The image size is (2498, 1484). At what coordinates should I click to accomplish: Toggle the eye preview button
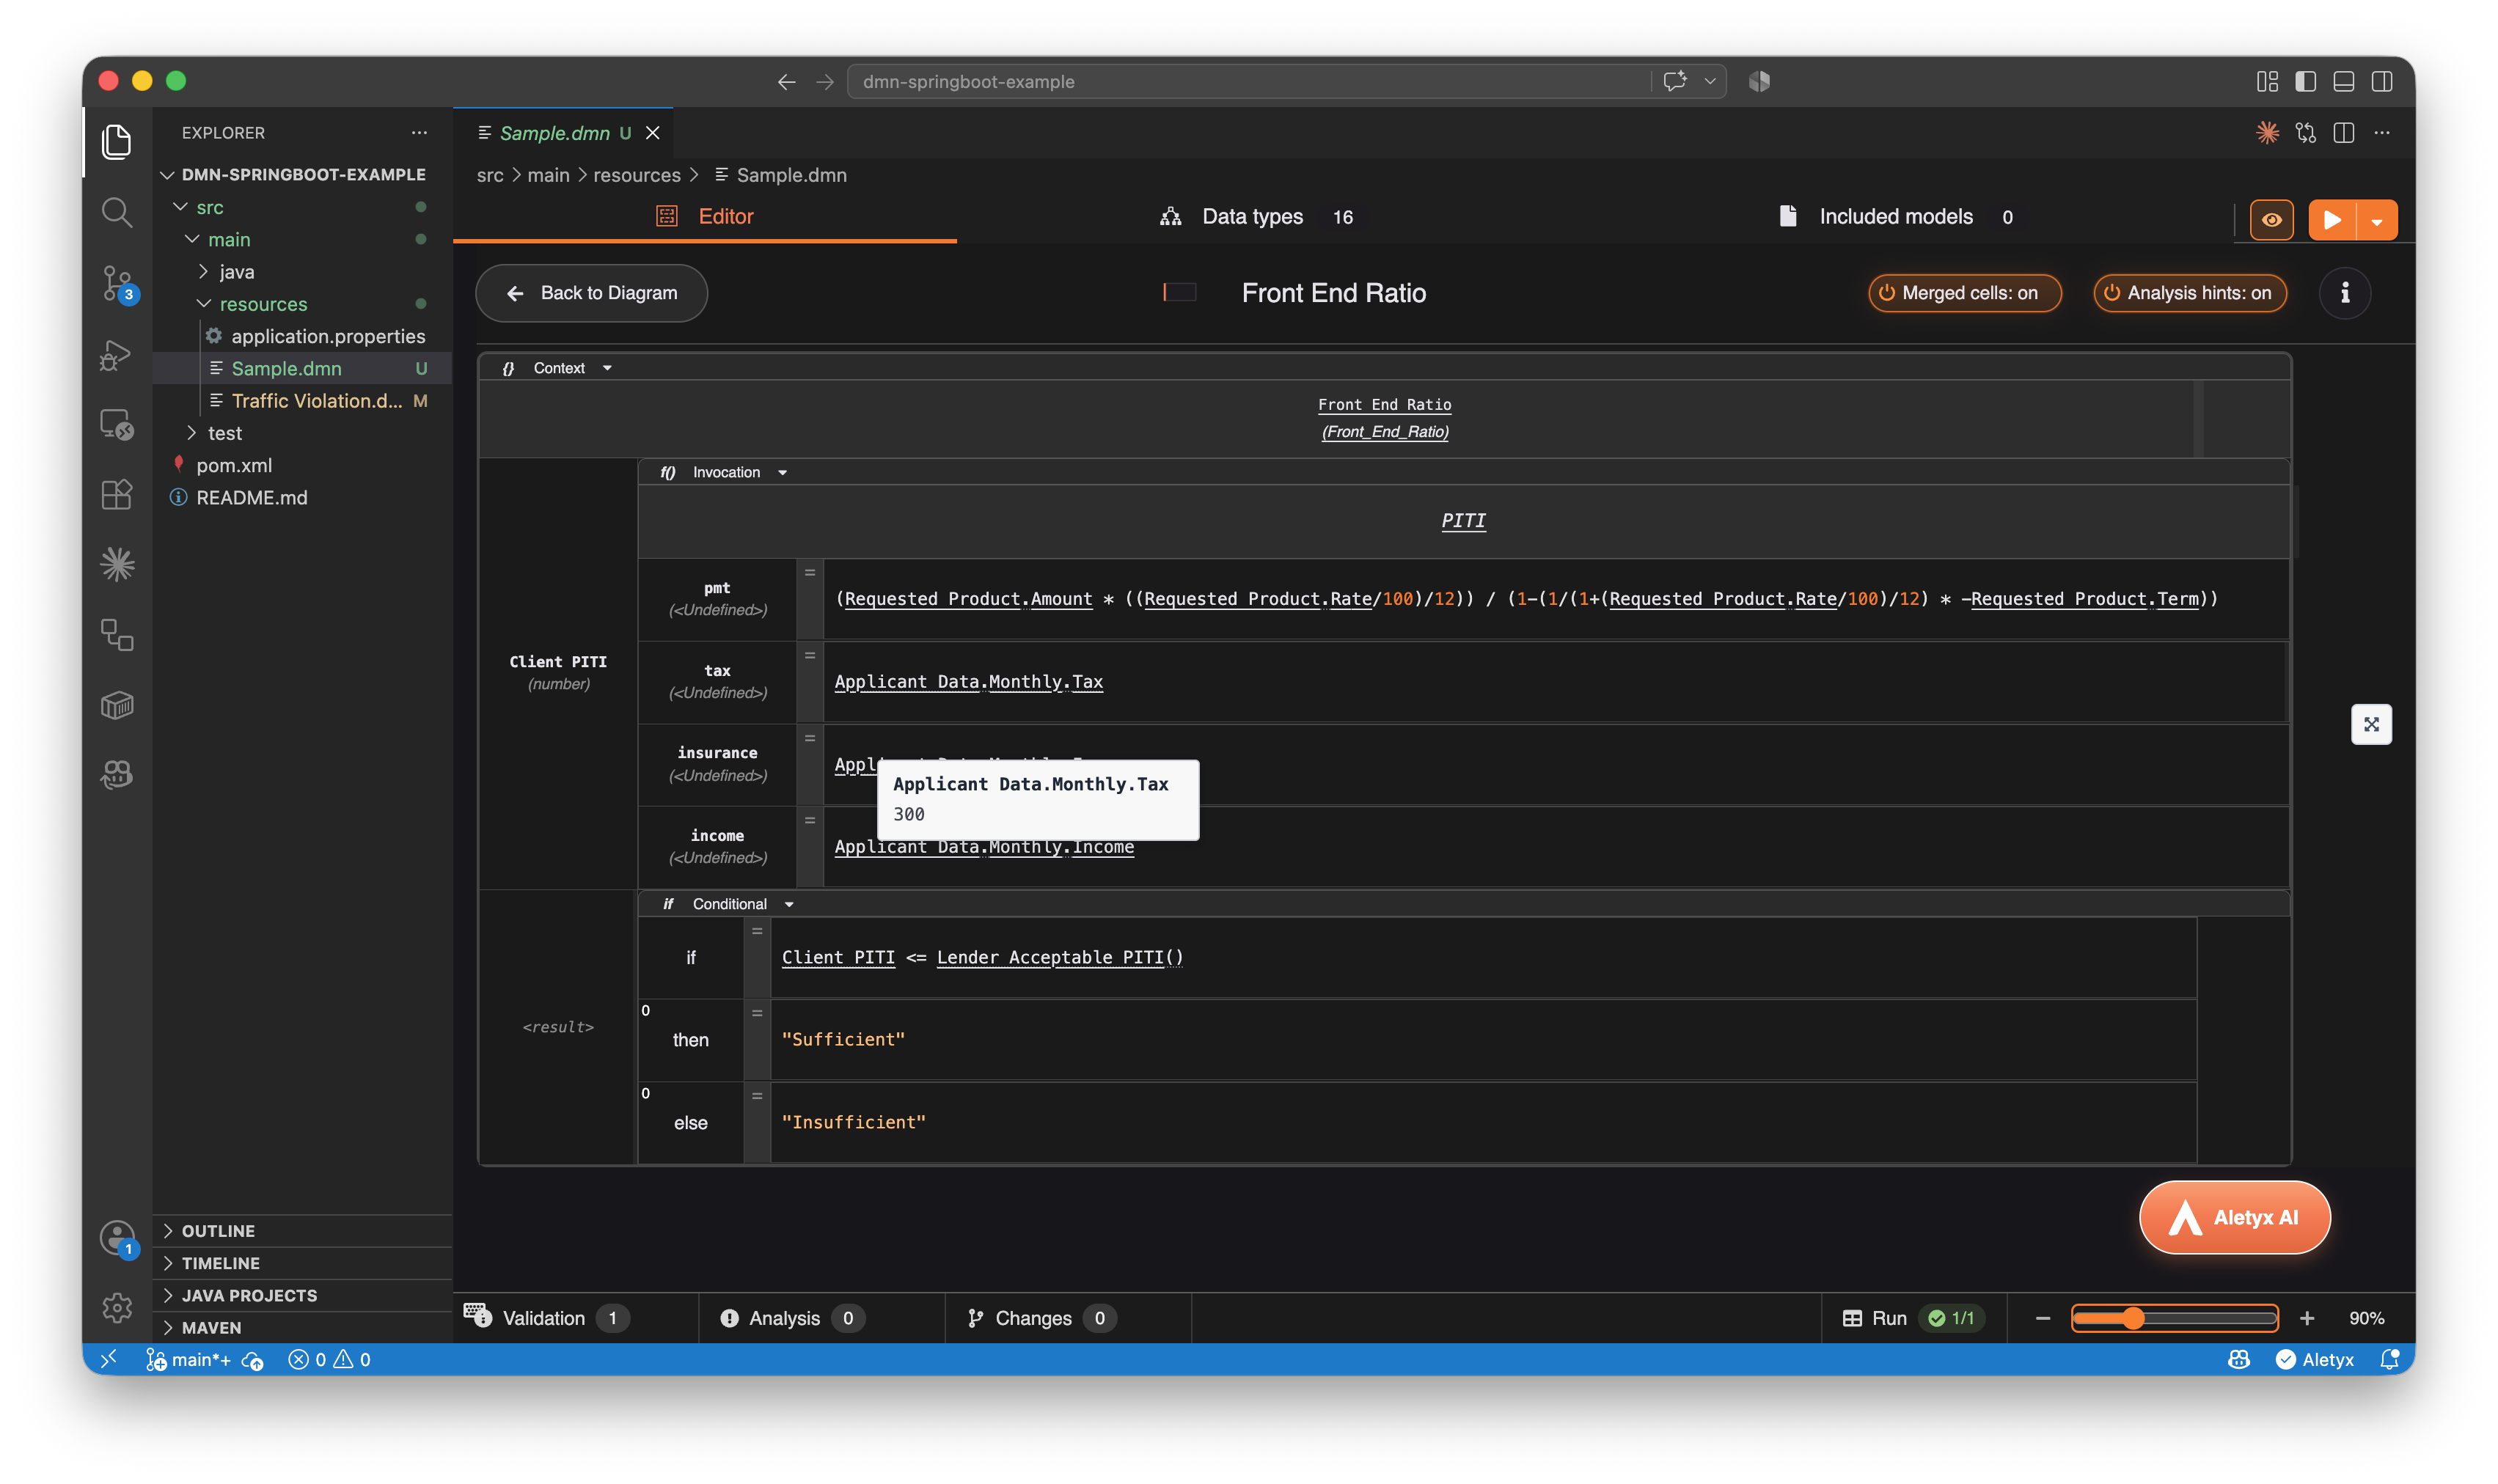point(2271,220)
